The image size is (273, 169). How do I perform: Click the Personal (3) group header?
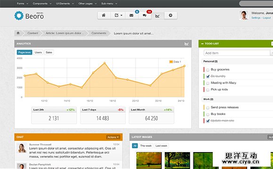pyautogui.click(x=210, y=61)
